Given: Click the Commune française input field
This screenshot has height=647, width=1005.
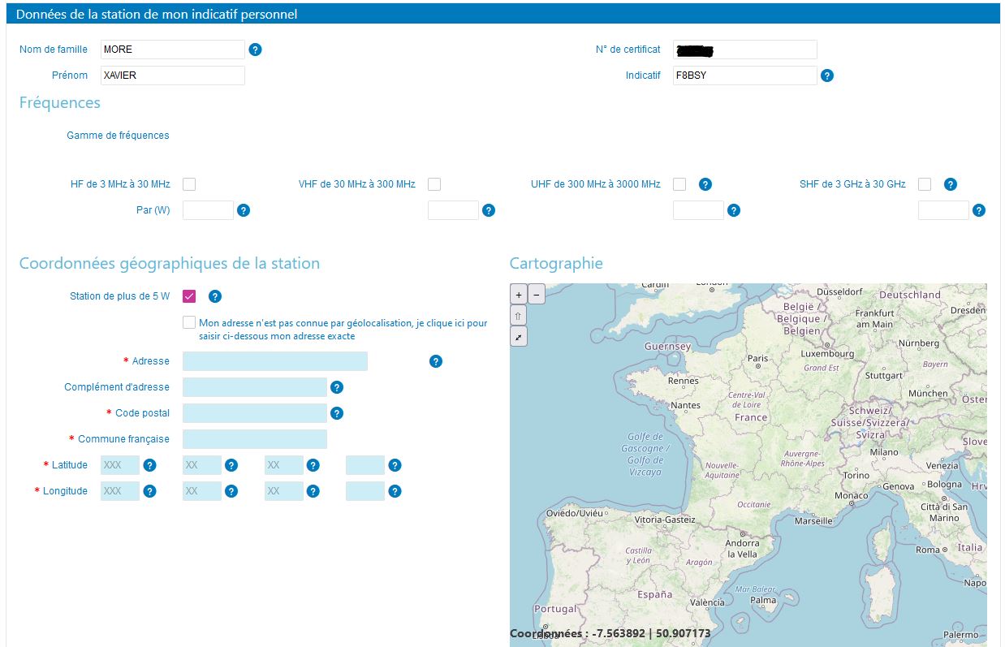Looking at the screenshot, I should point(255,439).
